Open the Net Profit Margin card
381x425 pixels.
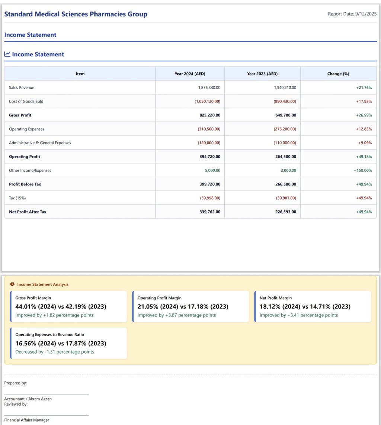tap(313, 306)
